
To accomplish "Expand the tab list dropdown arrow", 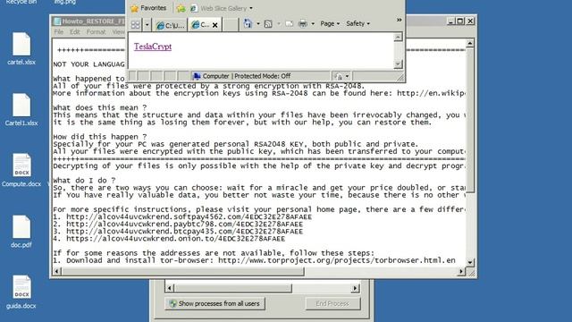I will pos(147,24).
